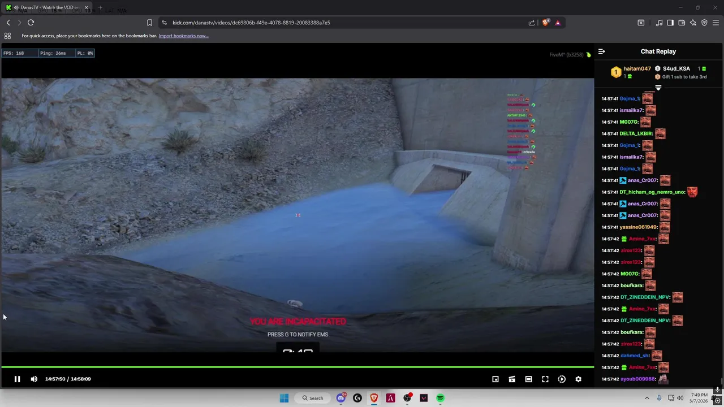Open Brave main hamburger menu
This screenshot has height=407, width=724.
coord(716,23)
